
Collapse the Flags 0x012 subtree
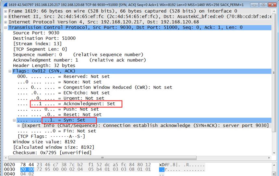[x=10, y=71]
